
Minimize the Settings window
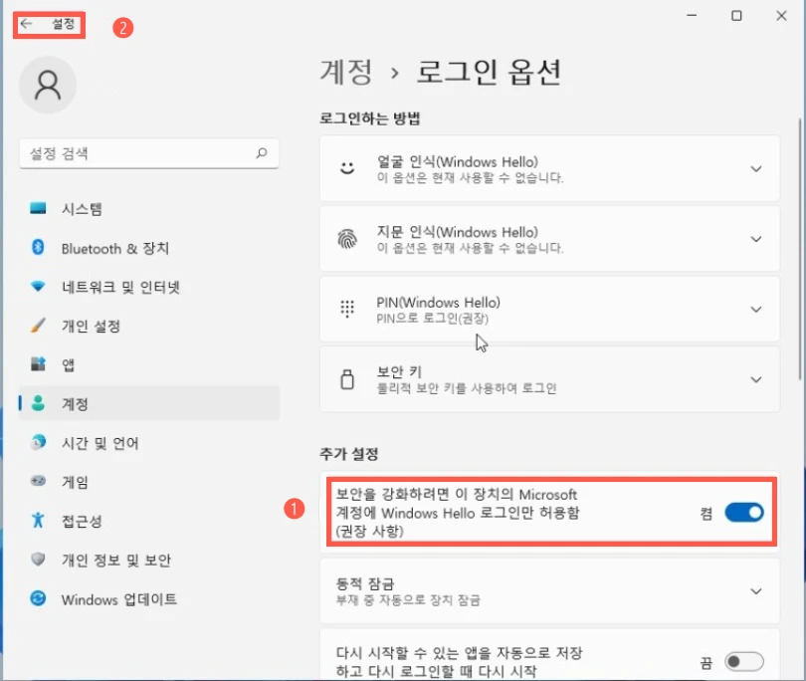pos(692,15)
